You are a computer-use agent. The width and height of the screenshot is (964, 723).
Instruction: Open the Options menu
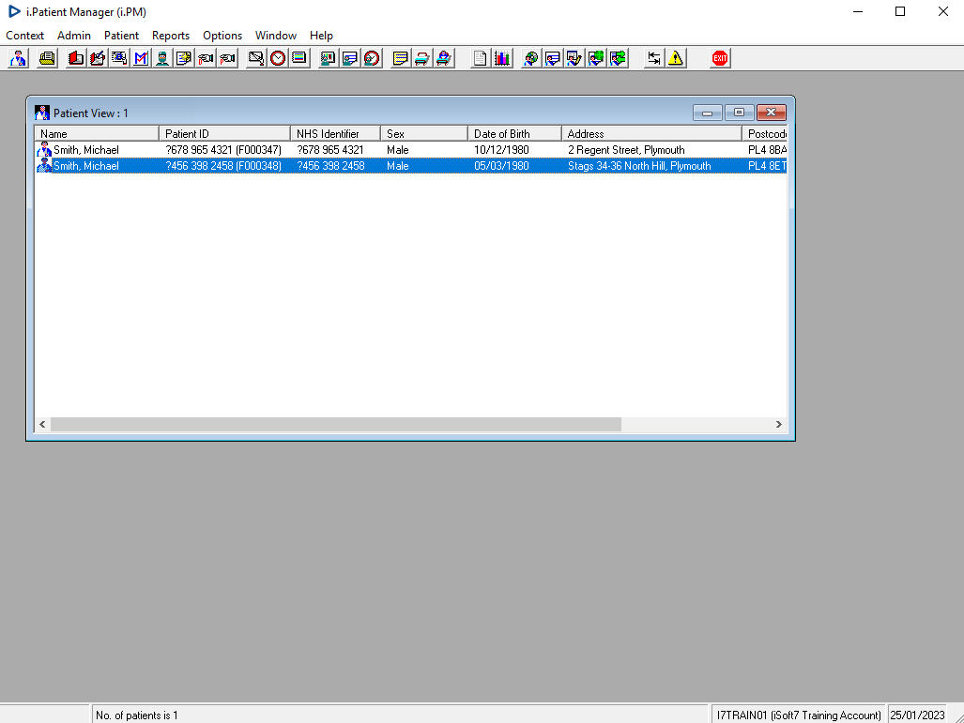[222, 36]
